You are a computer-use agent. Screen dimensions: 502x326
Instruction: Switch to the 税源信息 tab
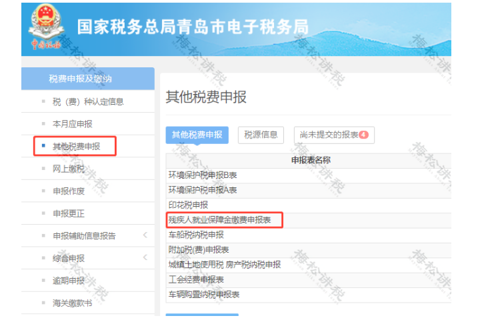pyautogui.click(x=261, y=135)
